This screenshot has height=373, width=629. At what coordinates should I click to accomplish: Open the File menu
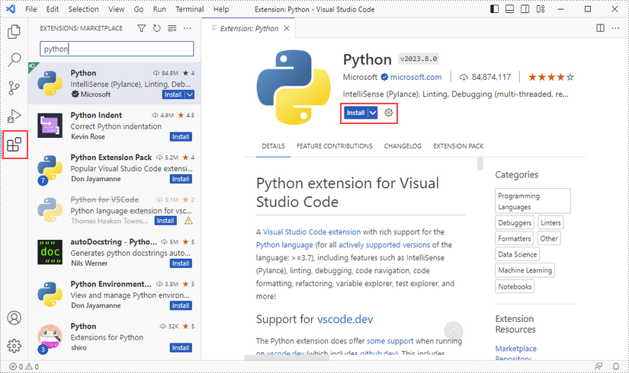[31, 9]
